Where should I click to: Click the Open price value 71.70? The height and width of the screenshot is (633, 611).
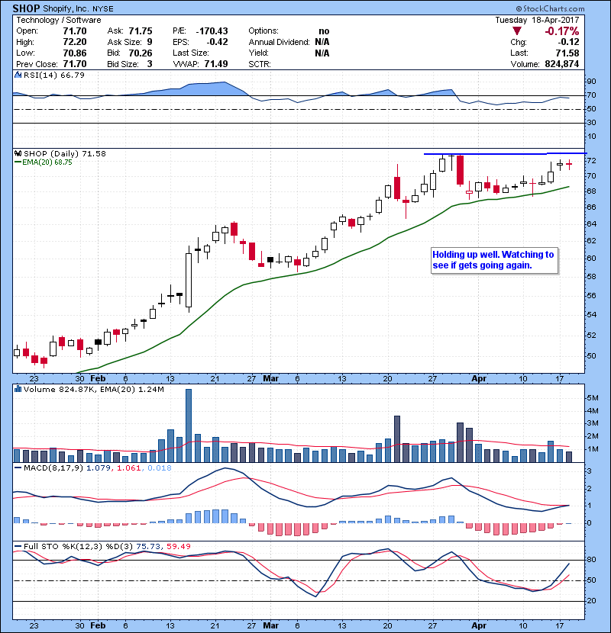75,31
